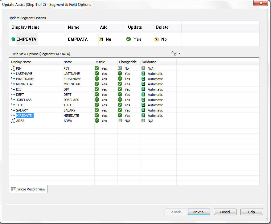Click the LASTNAME field icon
This screenshot has width=271, height=224.
tap(13, 74)
